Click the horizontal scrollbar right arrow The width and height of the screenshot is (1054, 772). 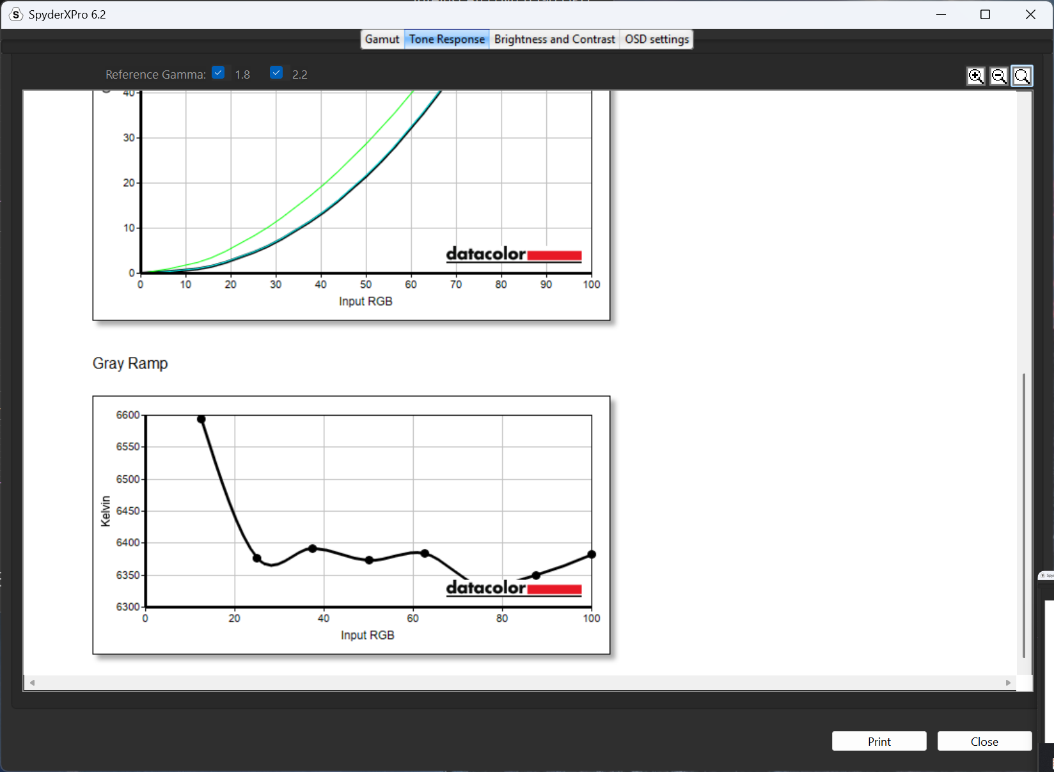1009,683
